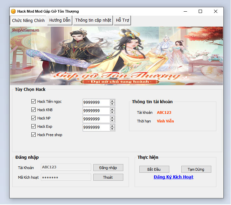Switch to the Chức Năng Chính tab

pyautogui.click(x=28, y=20)
